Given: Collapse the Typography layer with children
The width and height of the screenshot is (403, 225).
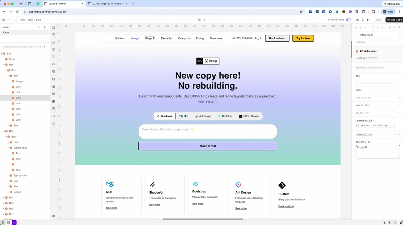Looking at the screenshot, I should pyautogui.click(x=8, y=148).
